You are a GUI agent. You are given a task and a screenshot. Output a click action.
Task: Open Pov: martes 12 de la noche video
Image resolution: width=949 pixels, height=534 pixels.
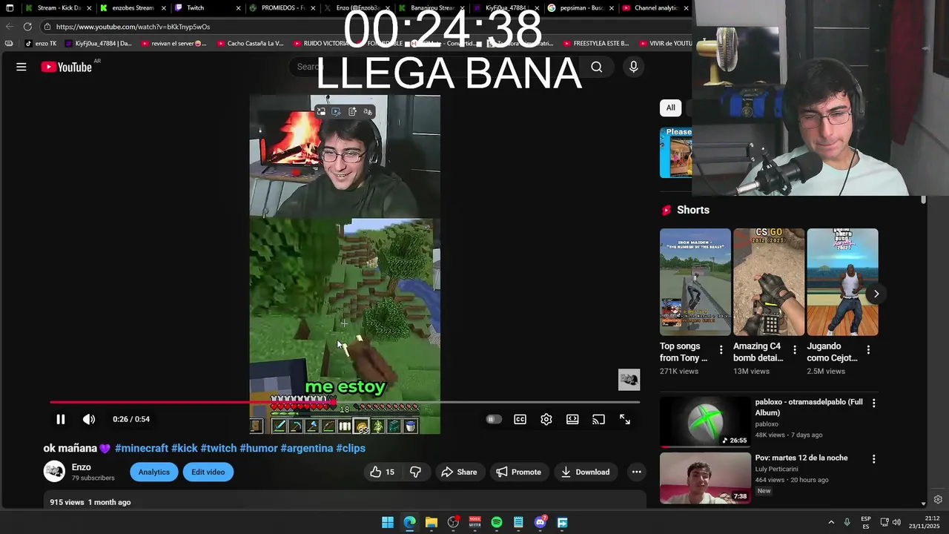click(705, 478)
